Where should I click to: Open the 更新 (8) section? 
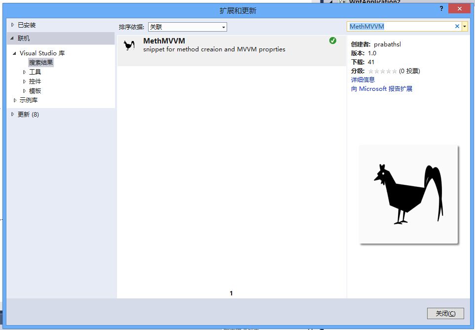[x=28, y=115]
